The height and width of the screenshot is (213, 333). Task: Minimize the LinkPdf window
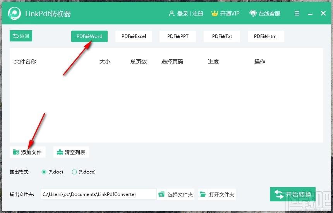coord(310,14)
